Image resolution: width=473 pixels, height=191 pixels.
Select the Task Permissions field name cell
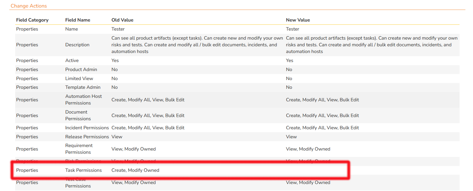point(83,170)
